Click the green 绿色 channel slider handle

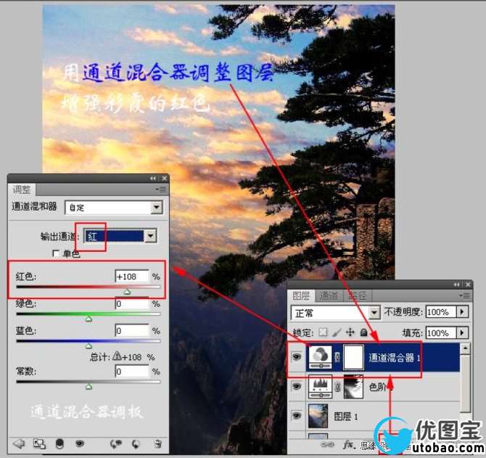coord(89,318)
